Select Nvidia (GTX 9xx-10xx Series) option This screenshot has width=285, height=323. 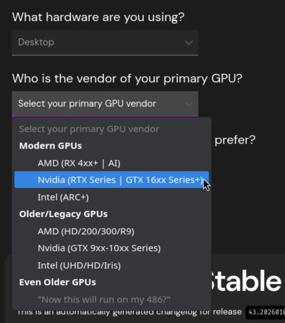(x=99, y=248)
